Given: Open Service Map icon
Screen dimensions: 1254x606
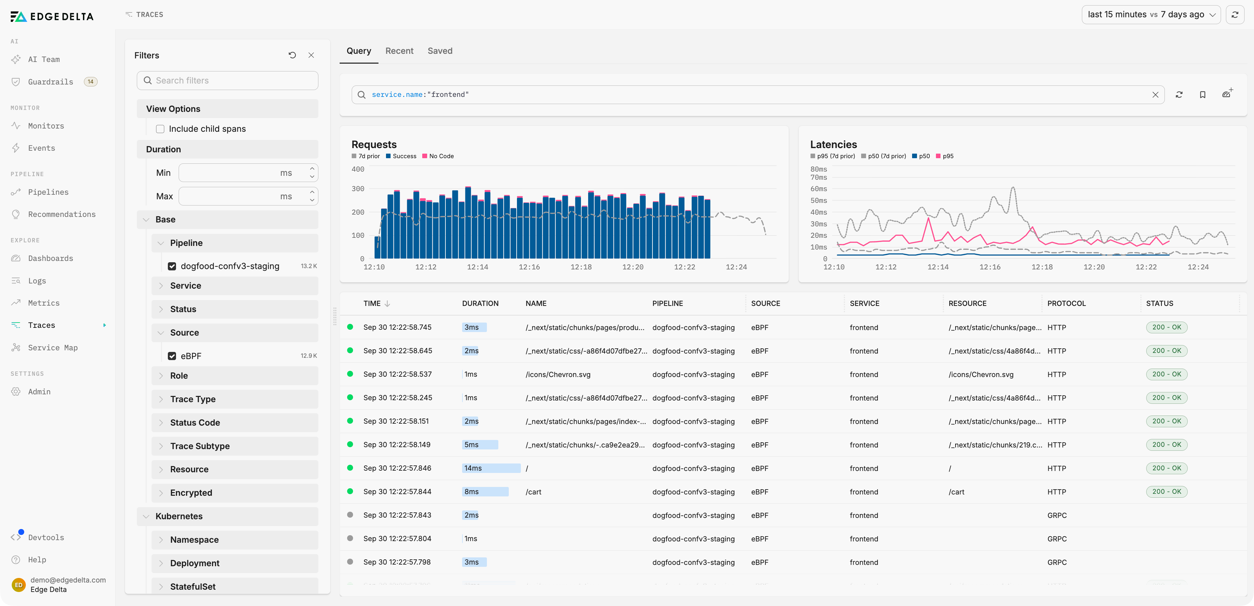Looking at the screenshot, I should tap(16, 348).
